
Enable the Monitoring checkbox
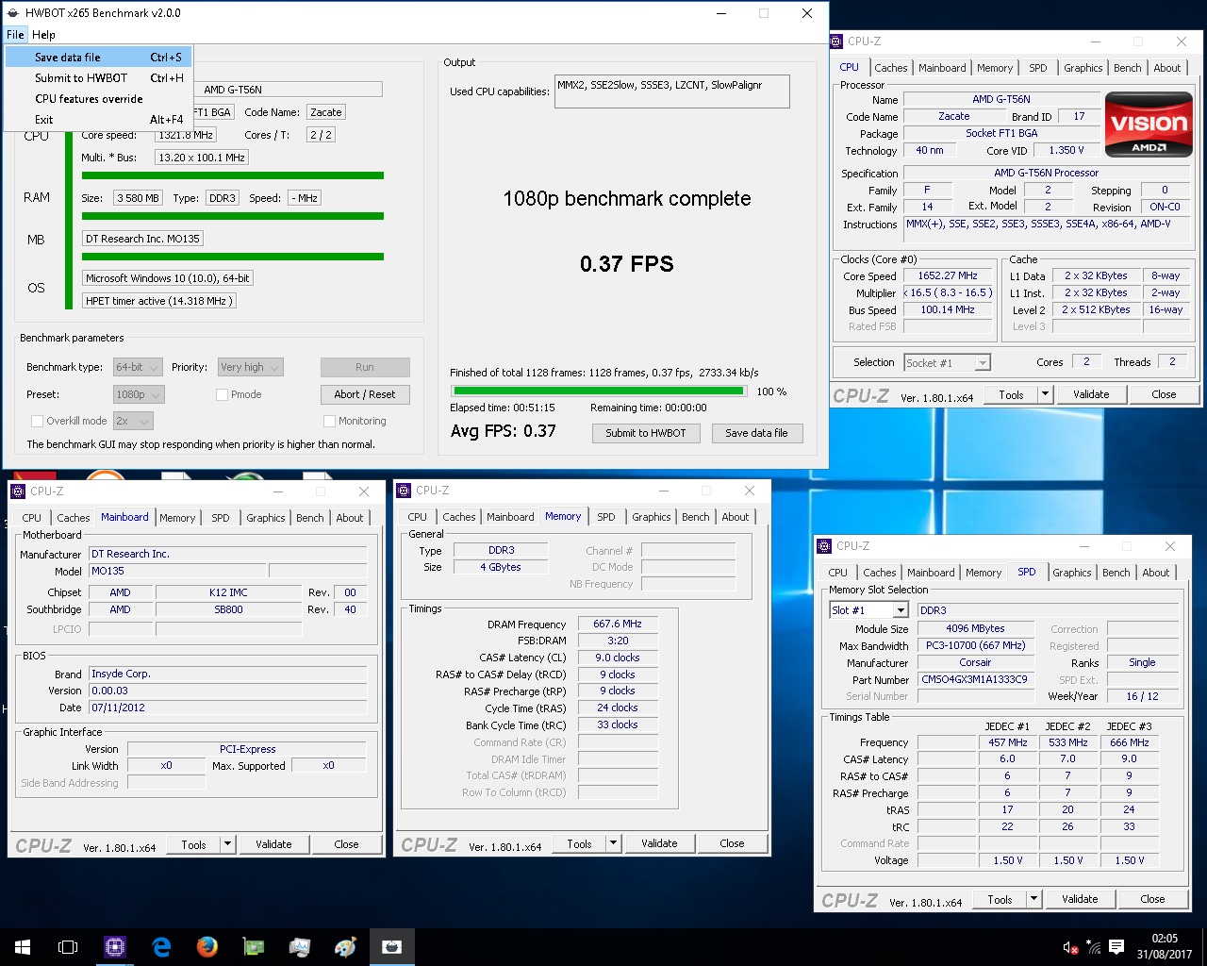329,421
